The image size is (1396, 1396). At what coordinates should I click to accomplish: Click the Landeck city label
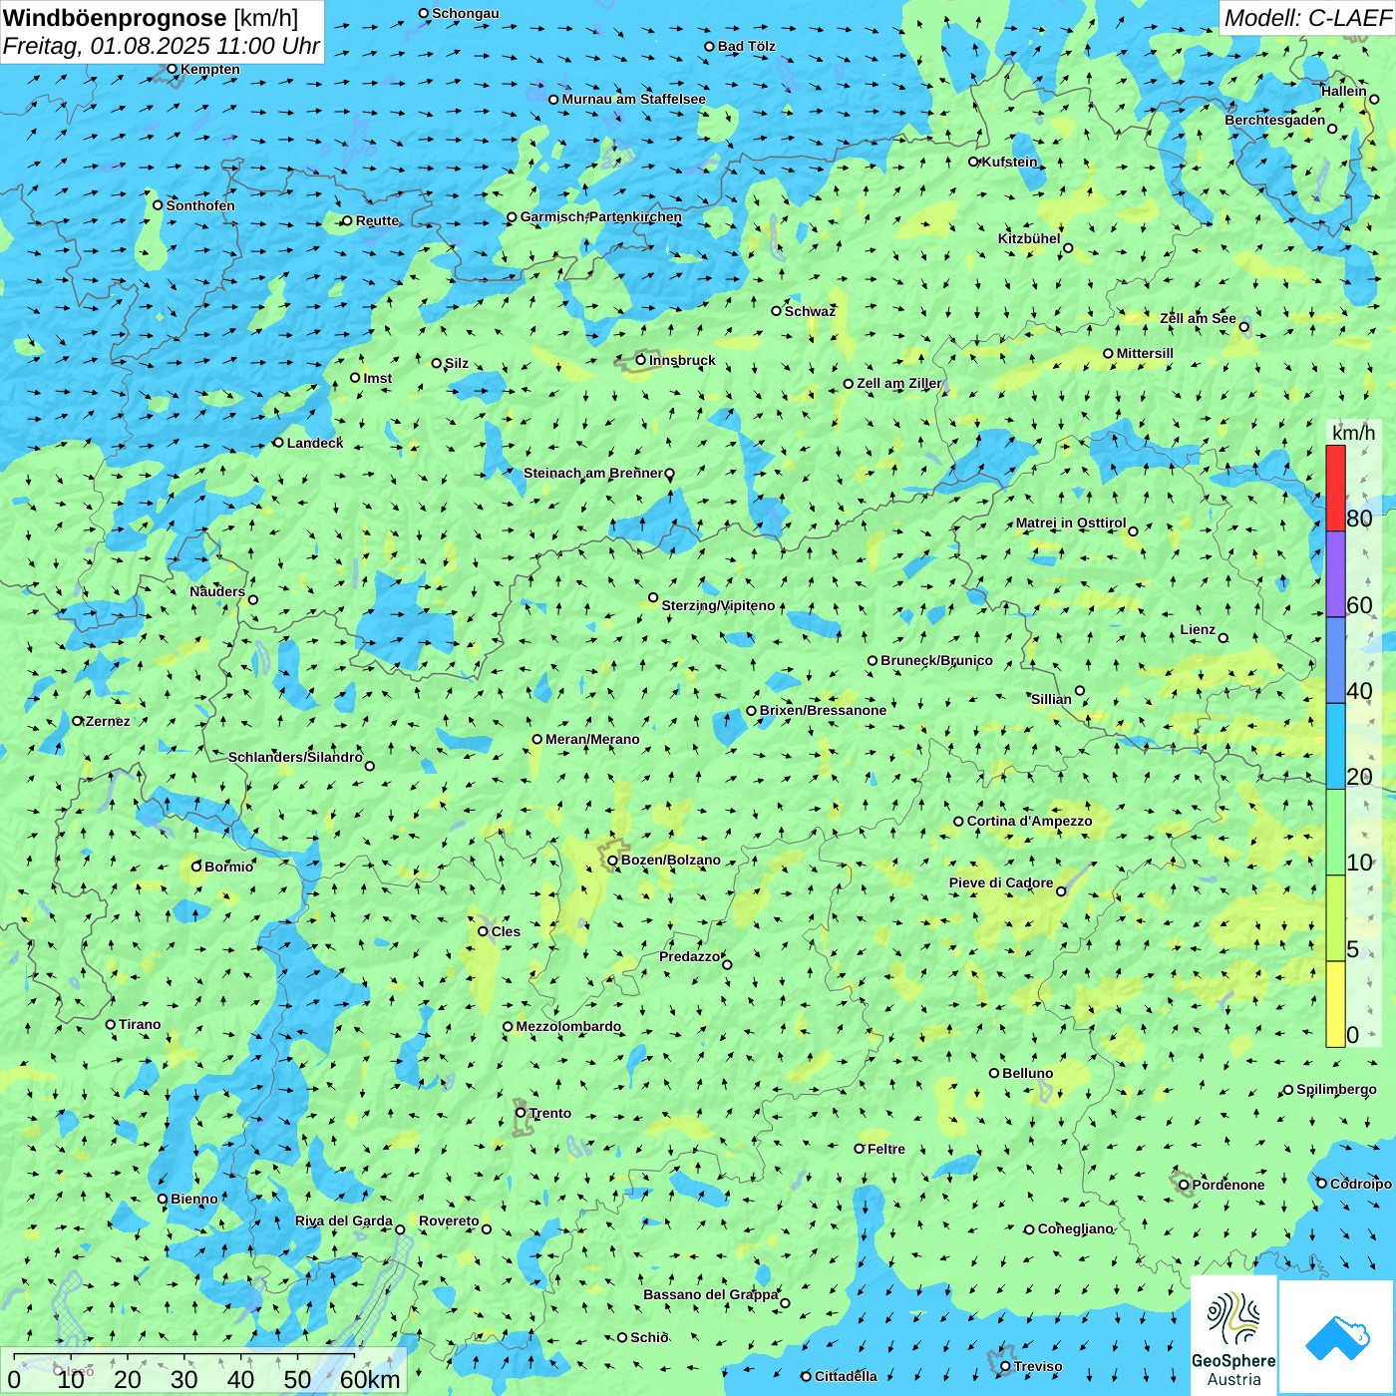(x=315, y=443)
